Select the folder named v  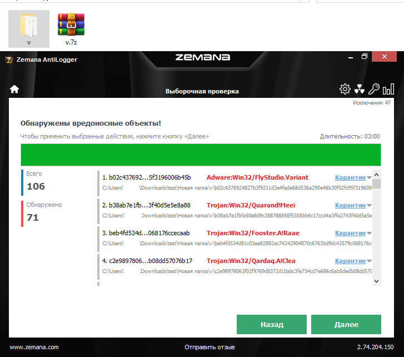point(29,29)
